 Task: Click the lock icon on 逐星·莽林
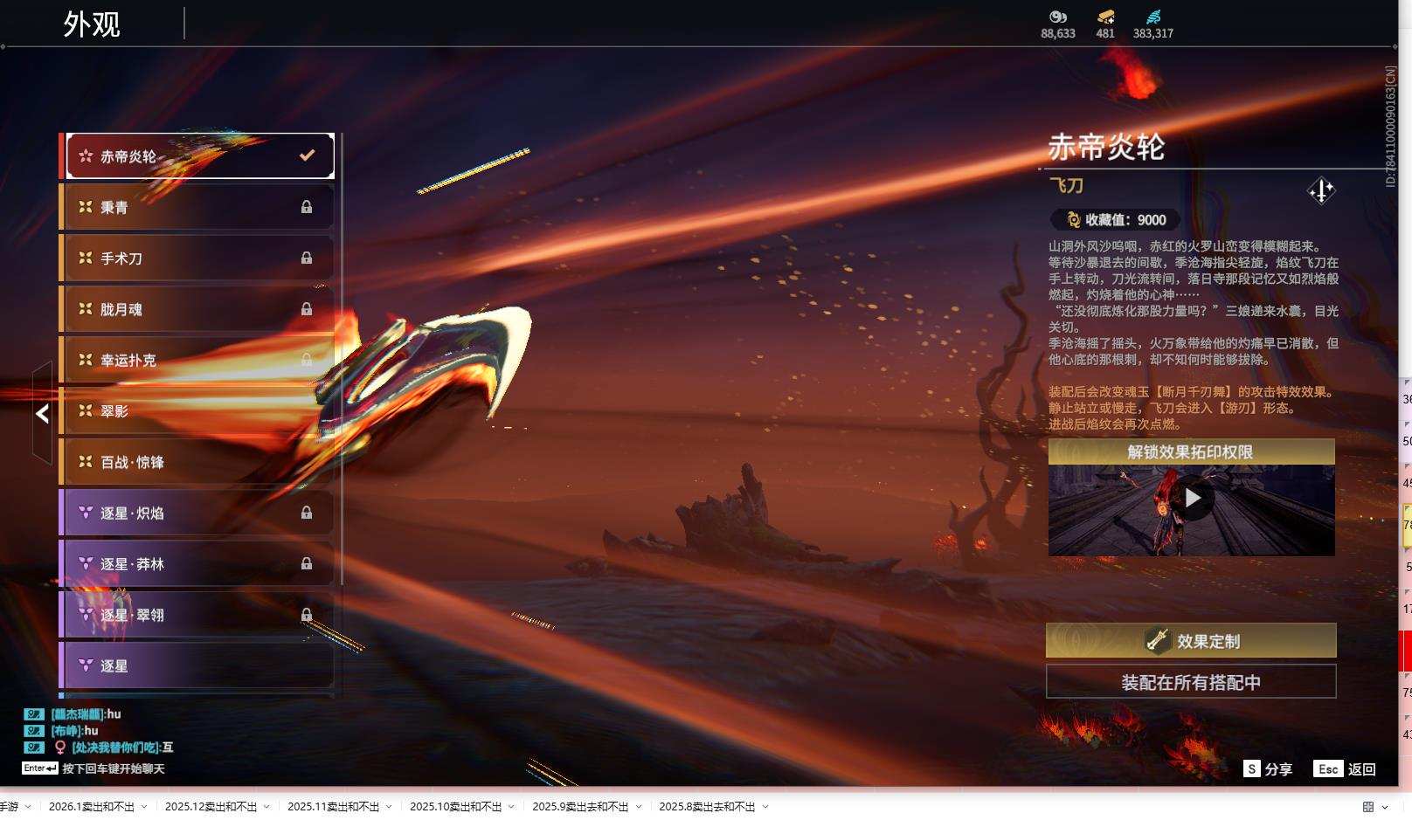pos(307,563)
